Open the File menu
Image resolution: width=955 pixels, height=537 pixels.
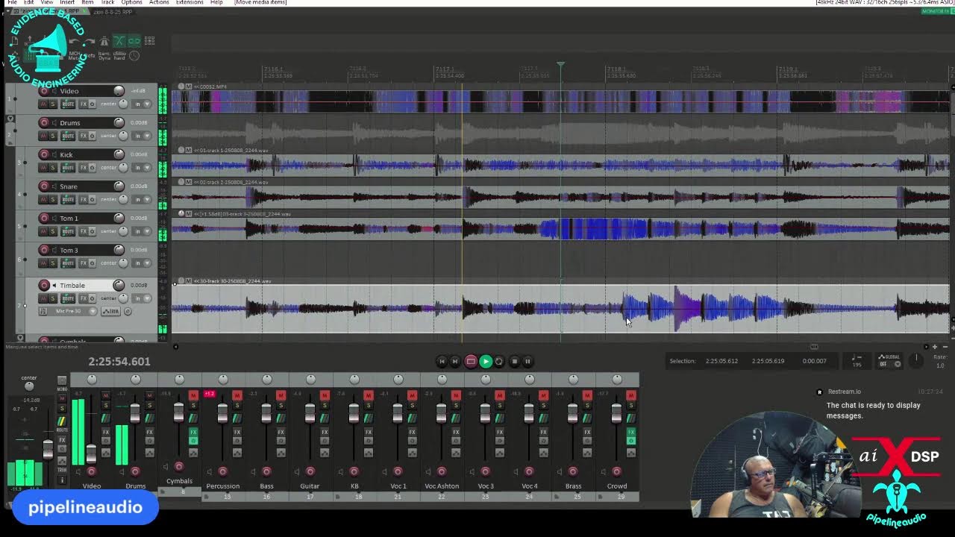pos(12,2)
